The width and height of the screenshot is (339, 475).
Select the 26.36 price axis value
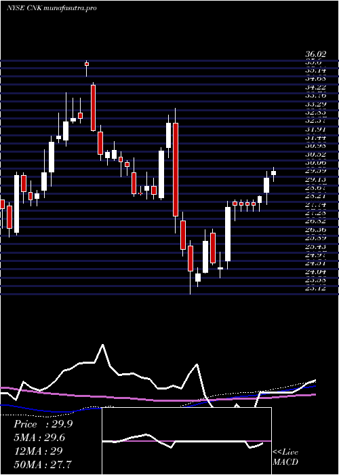pyautogui.click(x=316, y=230)
